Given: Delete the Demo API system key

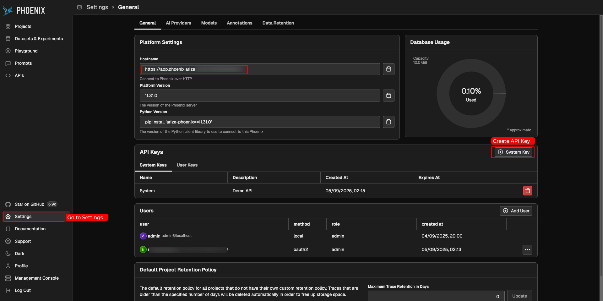Looking at the screenshot, I should (528, 191).
